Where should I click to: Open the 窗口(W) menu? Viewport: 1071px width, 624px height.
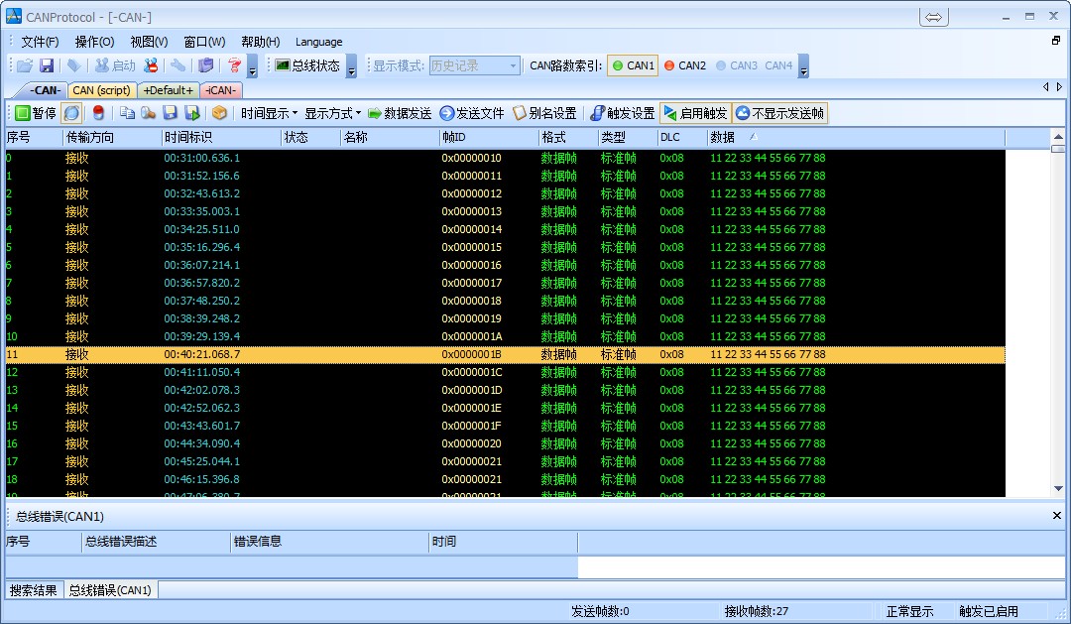(x=204, y=42)
